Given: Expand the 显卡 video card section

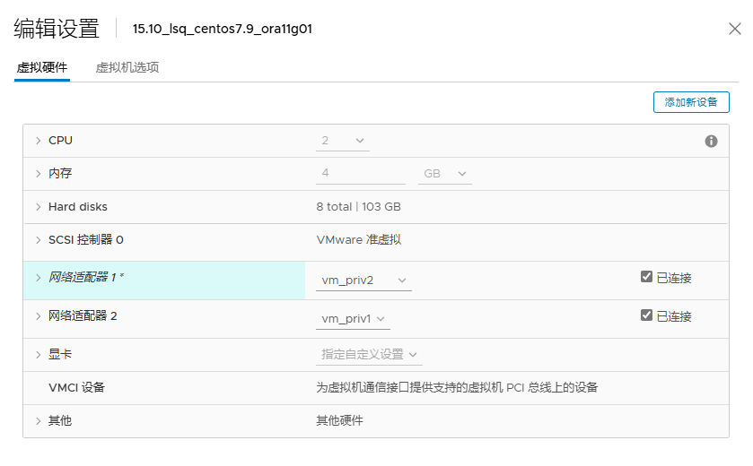Looking at the screenshot, I should pos(39,355).
